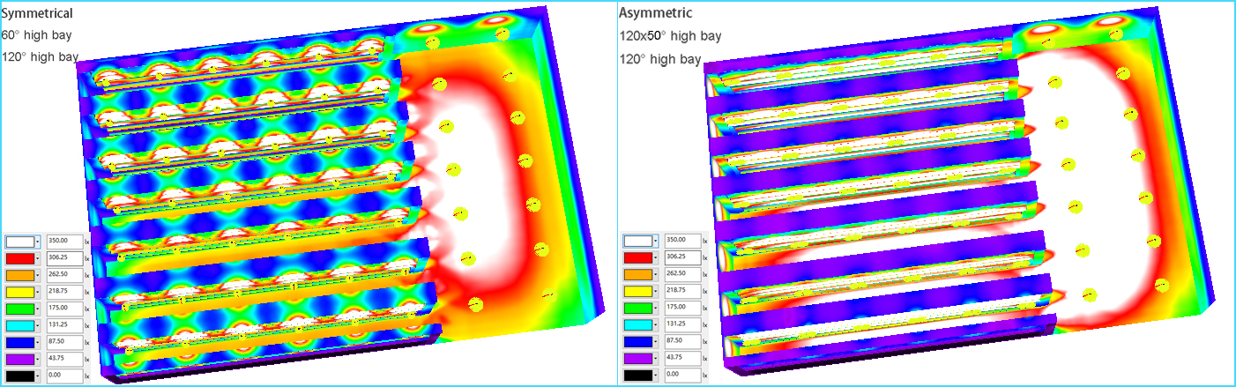Expand the green color dropdown arrow, Asymmetric legend
Image resolution: width=1236 pixels, height=387 pixels.
click(657, 308)
